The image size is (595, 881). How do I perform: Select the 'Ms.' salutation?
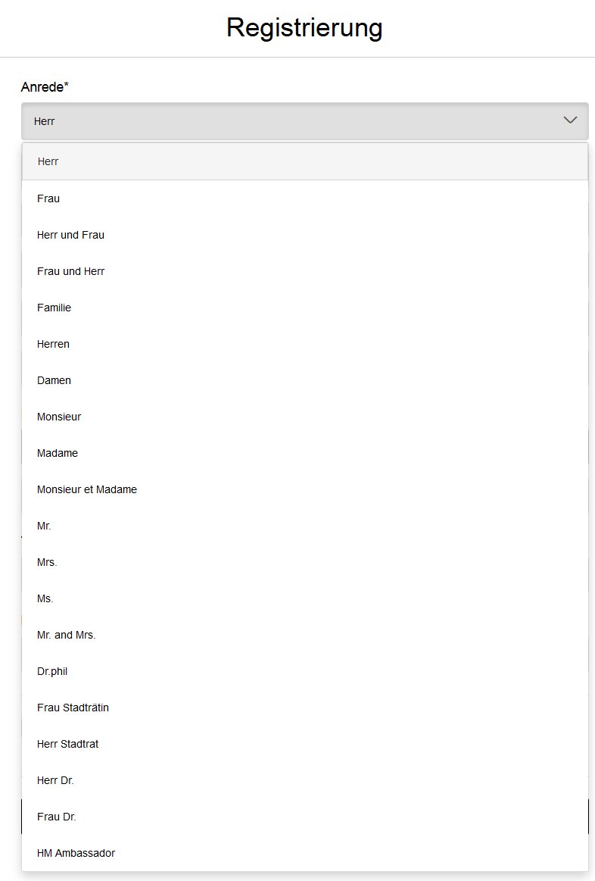point(305,598)
